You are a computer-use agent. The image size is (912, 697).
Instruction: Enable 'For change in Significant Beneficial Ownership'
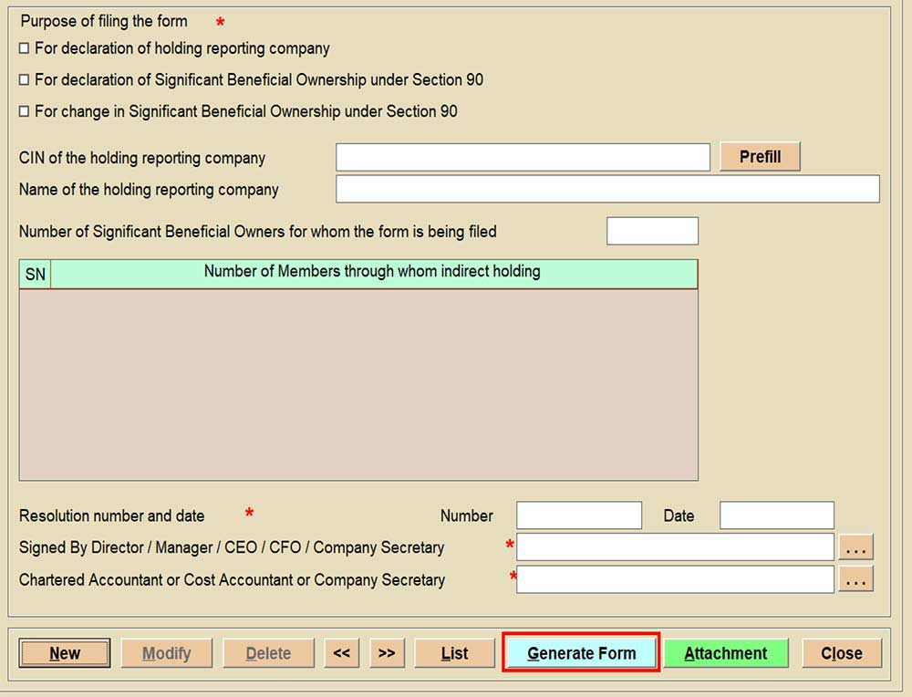pos(25,112)
